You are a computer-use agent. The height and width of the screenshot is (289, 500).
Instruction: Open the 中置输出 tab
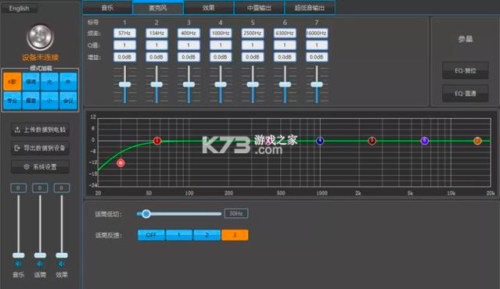(x=259, y=8)
